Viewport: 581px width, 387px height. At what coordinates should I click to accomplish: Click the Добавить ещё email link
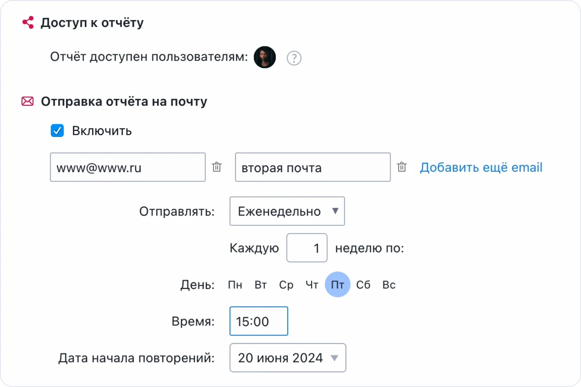click(481, 167)
